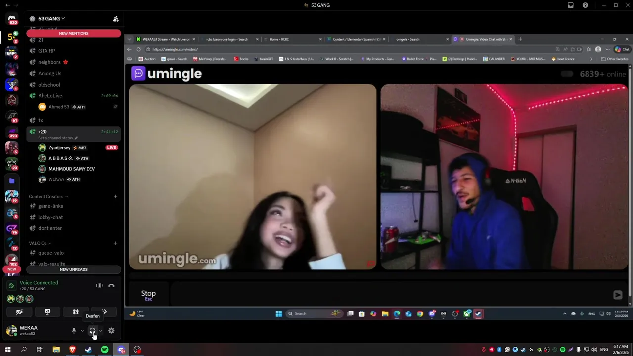Click Spotify icon in Windows taskbar
The height and width of the screenshot is (356, 633).
[x=105, y=350]
